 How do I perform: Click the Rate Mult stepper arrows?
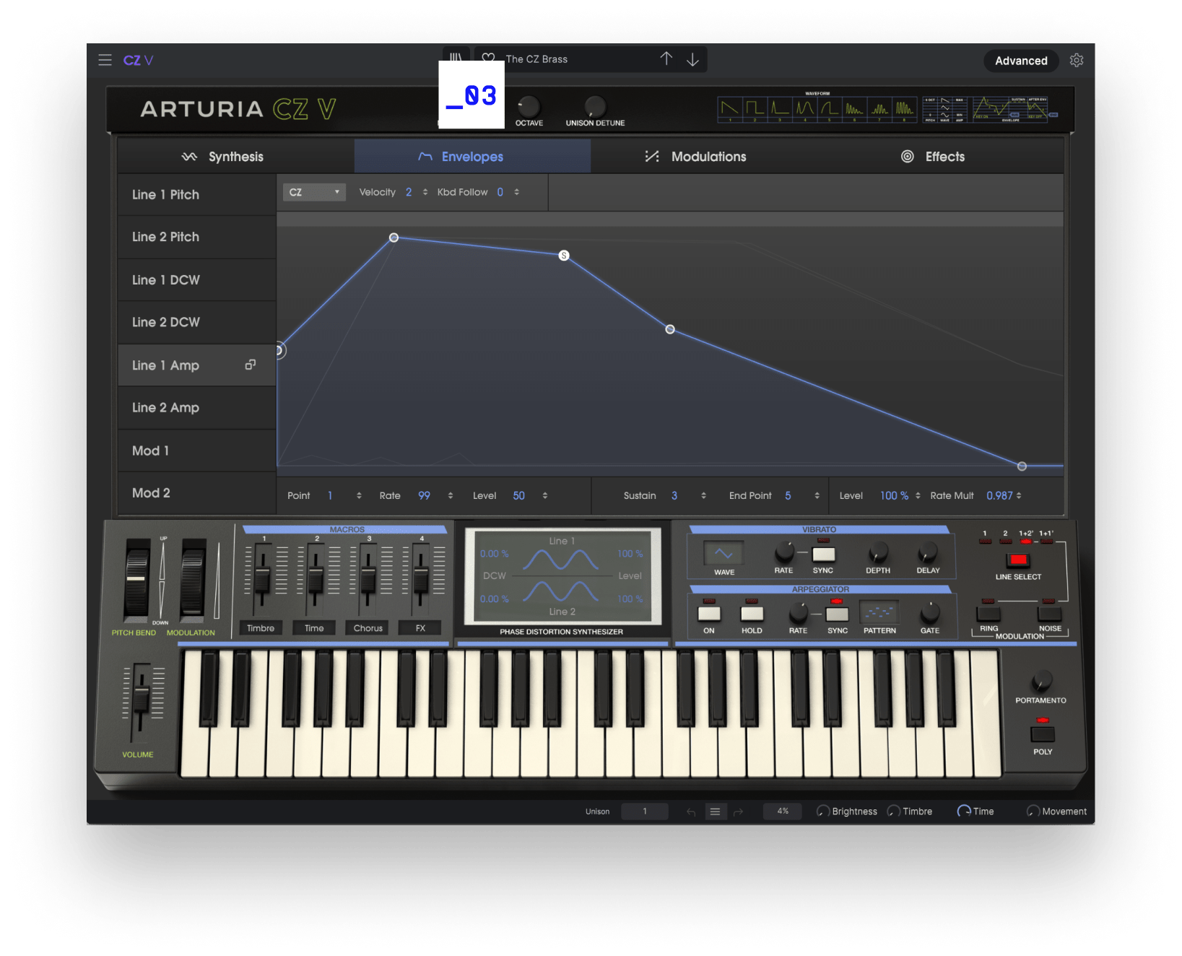(x=1019, y=495)
